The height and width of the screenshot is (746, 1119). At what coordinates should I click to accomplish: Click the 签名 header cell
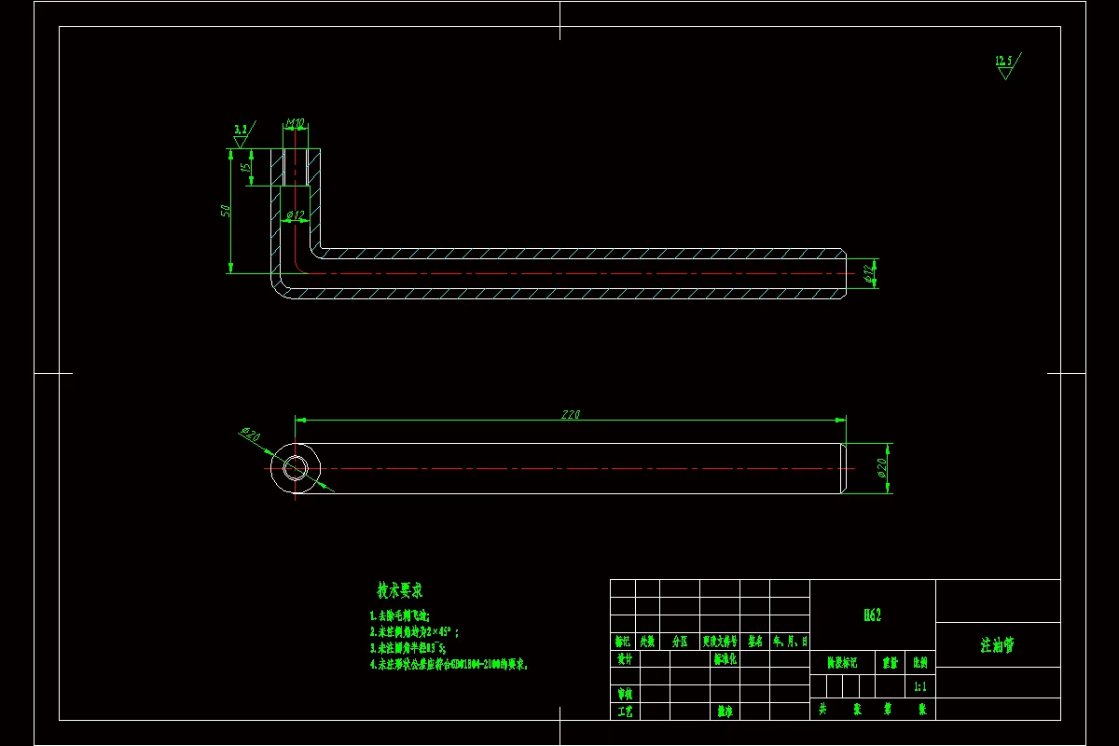pos(754,642)
